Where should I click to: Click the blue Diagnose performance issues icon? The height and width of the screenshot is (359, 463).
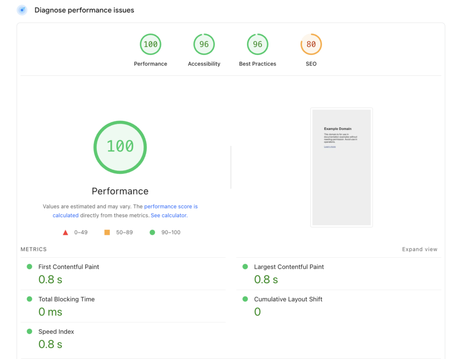(22, 10)
